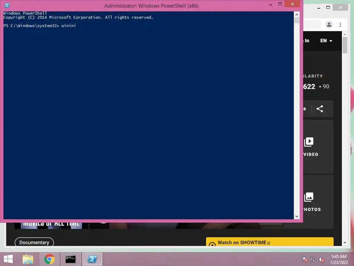The image size is (354, 266).
Task: Switch to Chrome in taskbar
Action: pyautogui.click(x=49, y=259)
